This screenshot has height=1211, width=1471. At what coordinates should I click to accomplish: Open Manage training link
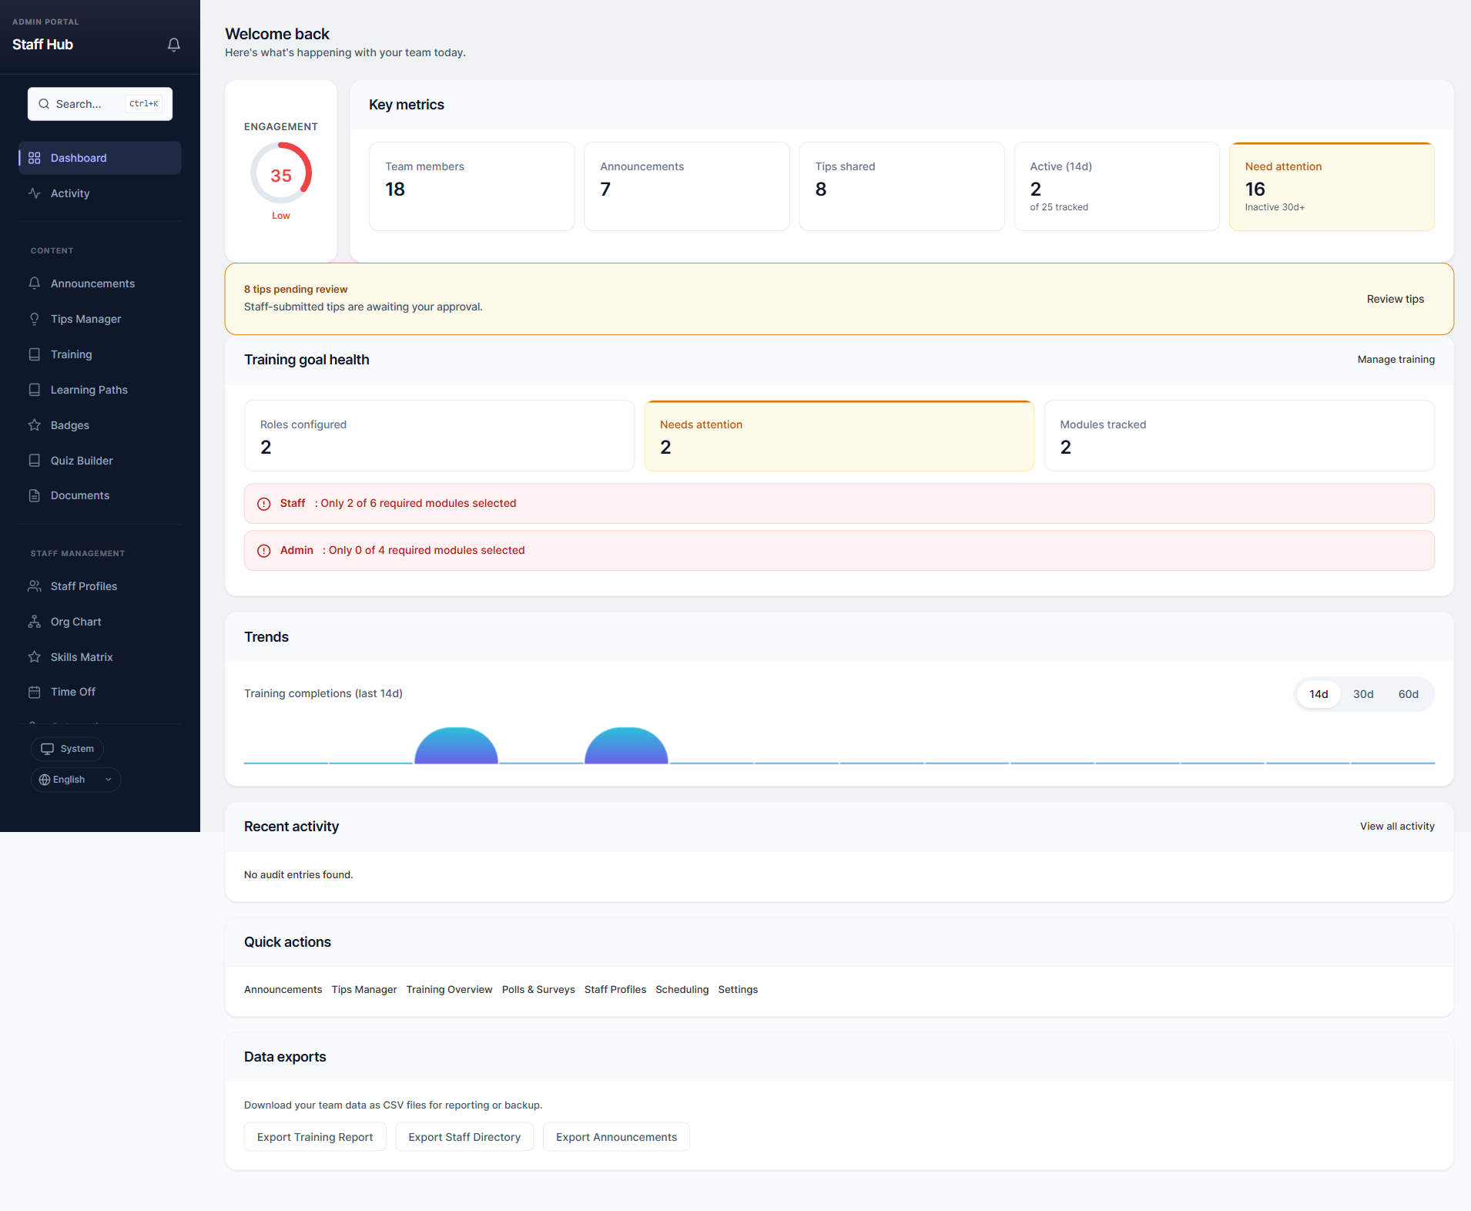[x=1396, y=359]
